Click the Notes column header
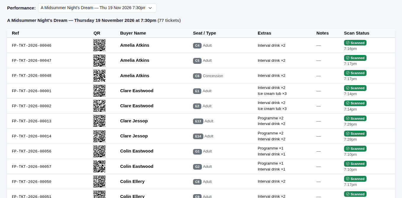402x198 pixels. [x=322, y=33]
